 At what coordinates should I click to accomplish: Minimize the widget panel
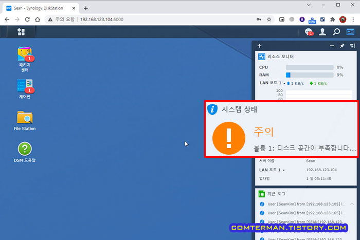coord(332,46)
